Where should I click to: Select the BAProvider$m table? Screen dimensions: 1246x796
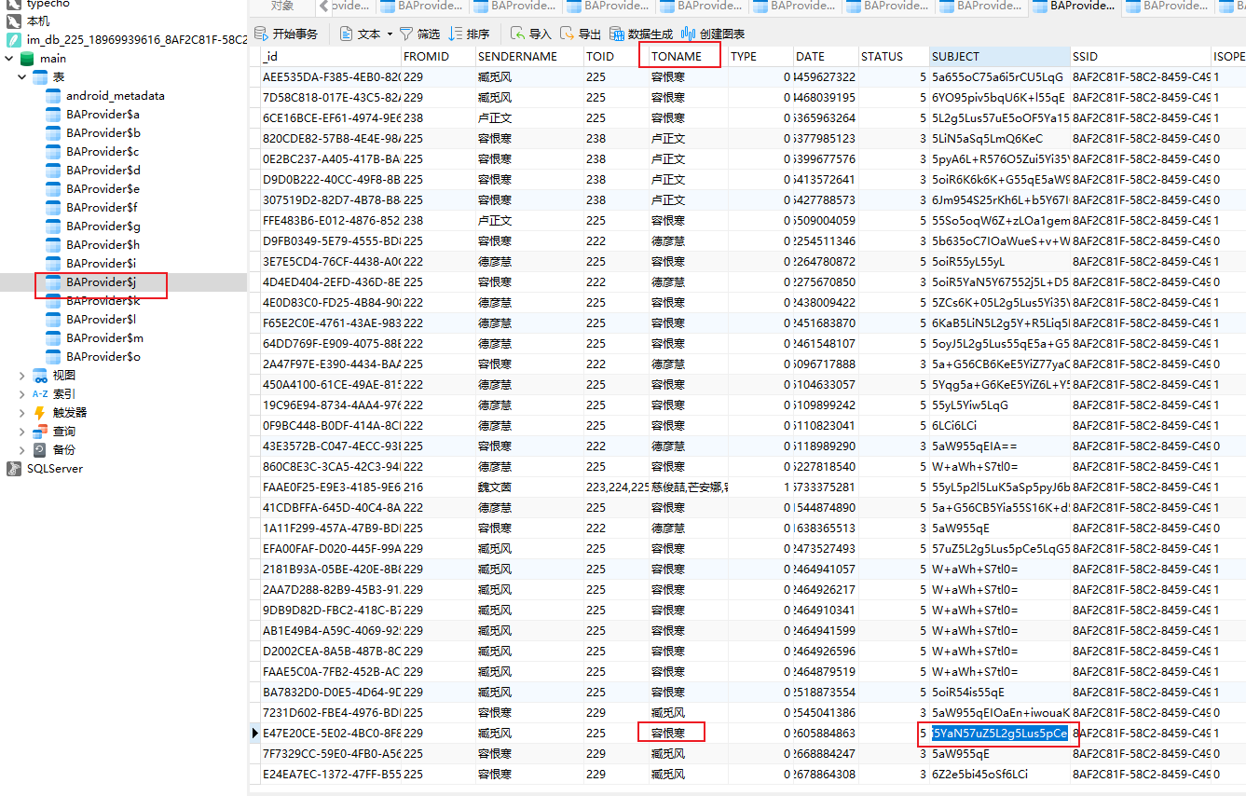click(104, 338)
